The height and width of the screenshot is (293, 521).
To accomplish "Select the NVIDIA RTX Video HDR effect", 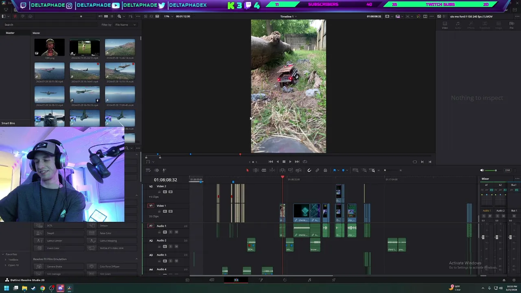I will pyautogui.click(x=112, y=248).
